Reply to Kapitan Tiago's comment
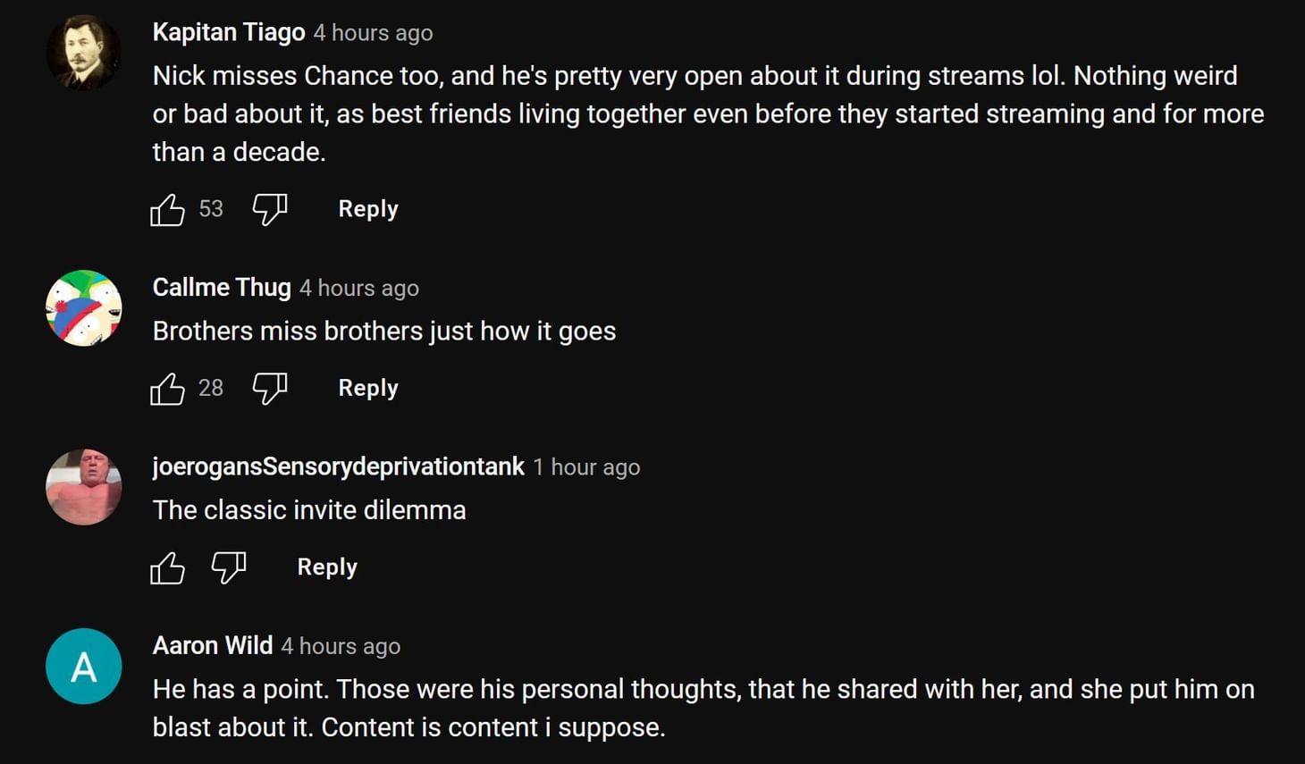This screenshot has height=764, width=1305. coord(367,209)
